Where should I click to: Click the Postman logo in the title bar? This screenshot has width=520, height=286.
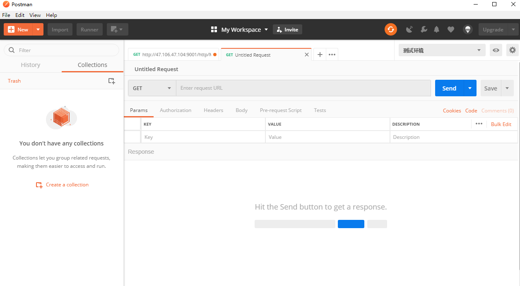click(6, 4)
